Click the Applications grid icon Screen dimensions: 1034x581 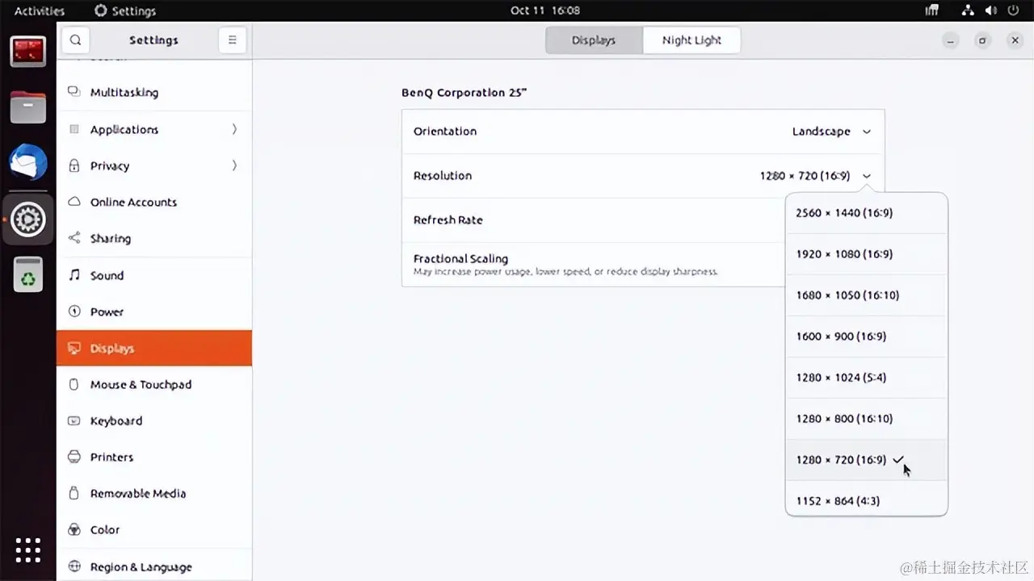point(74,129)
